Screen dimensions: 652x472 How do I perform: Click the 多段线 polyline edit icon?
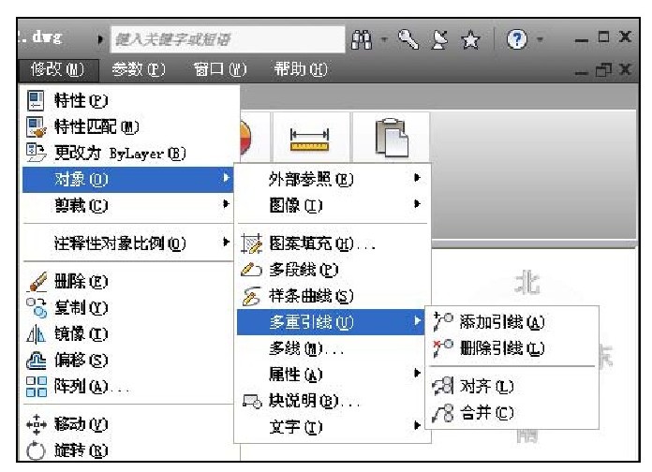tap(251, 270)
